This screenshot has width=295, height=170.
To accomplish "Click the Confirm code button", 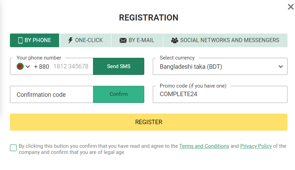I will 119,94.
